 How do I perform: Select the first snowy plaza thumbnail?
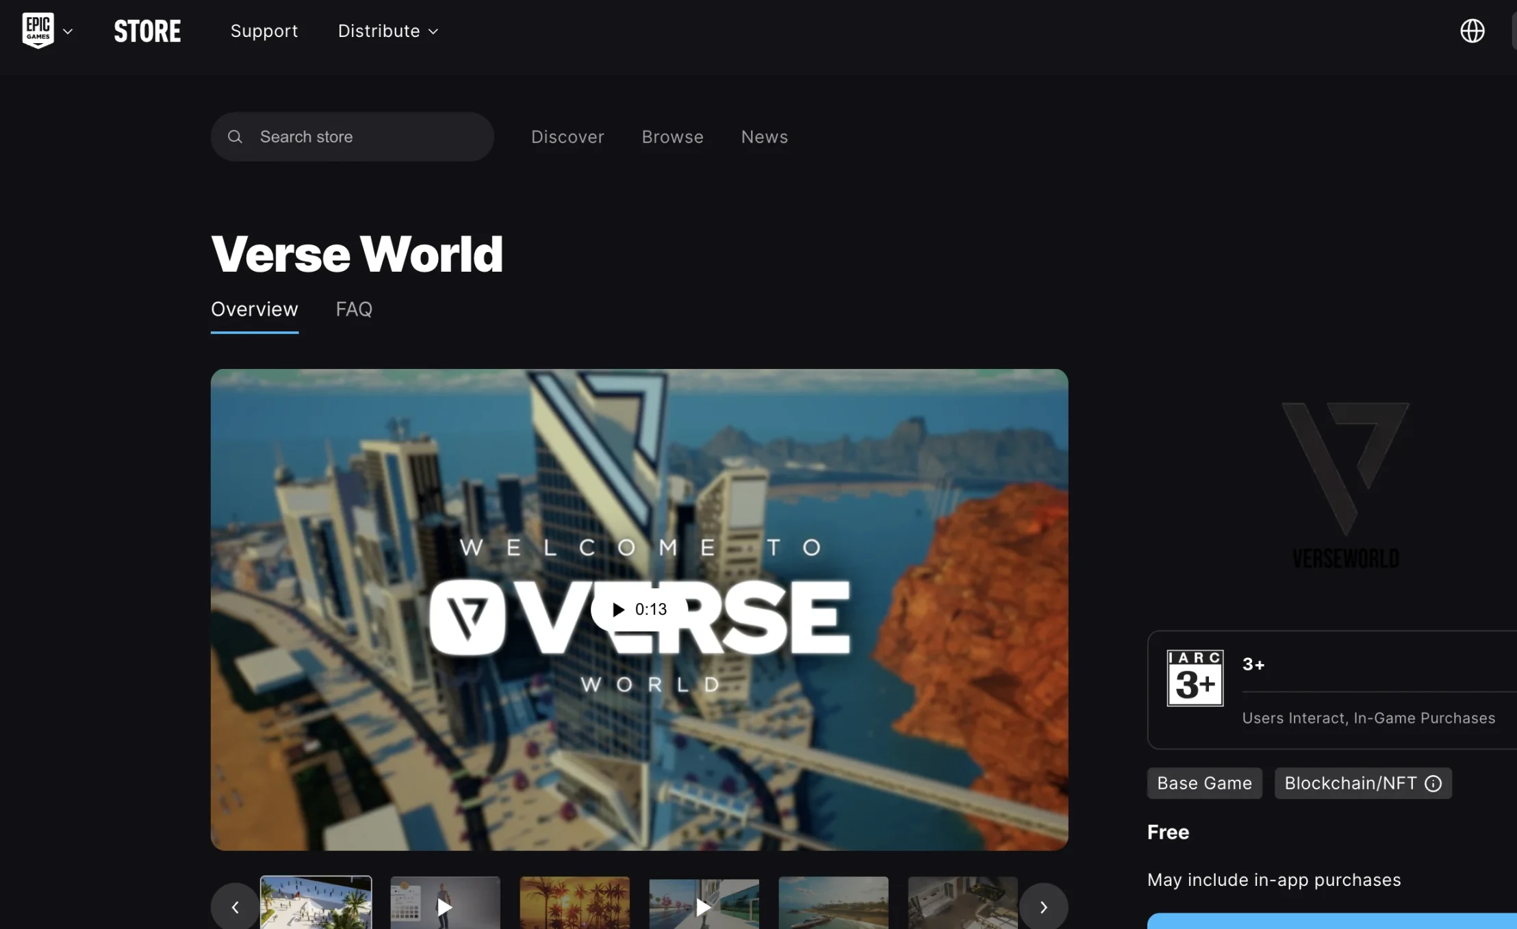click(x=316, y=903)
